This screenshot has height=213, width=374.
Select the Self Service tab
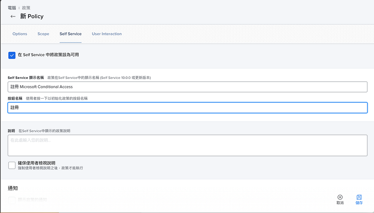pos(70,34)
